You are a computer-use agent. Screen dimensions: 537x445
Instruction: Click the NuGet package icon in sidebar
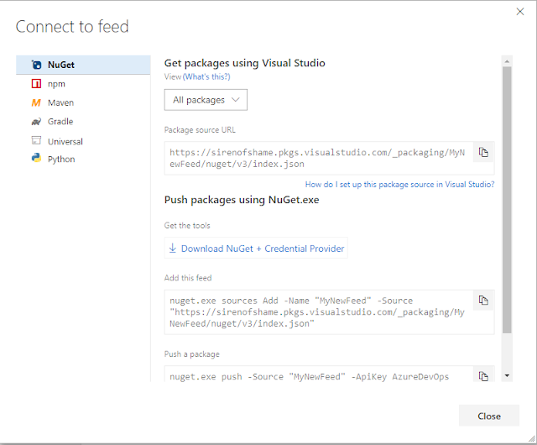(x=36, y=65)
